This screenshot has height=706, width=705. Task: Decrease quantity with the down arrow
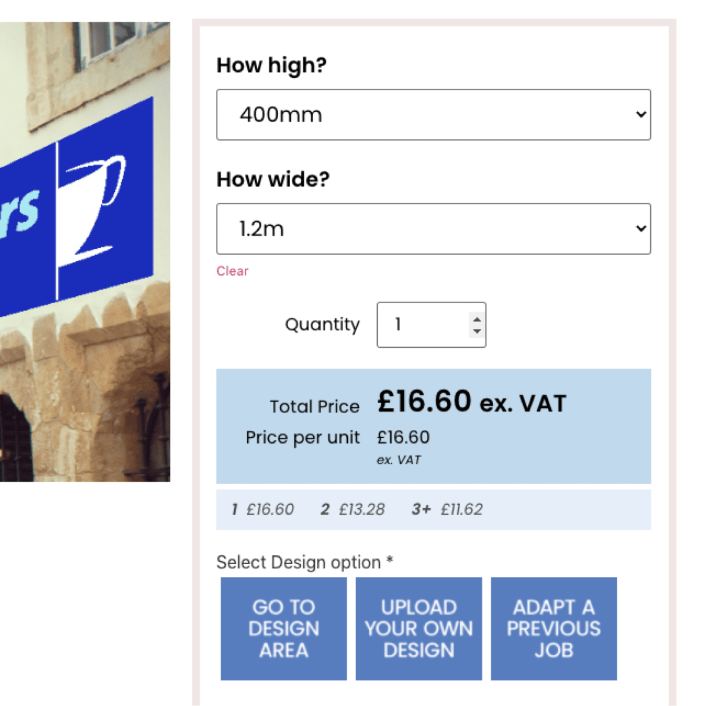click(x=477, y=331)
